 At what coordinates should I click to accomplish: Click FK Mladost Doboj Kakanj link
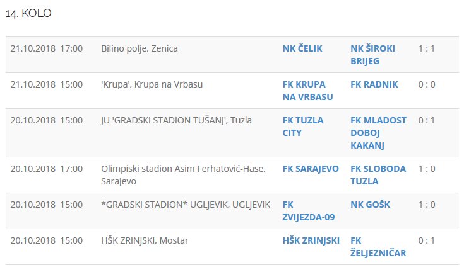point(378,133)
